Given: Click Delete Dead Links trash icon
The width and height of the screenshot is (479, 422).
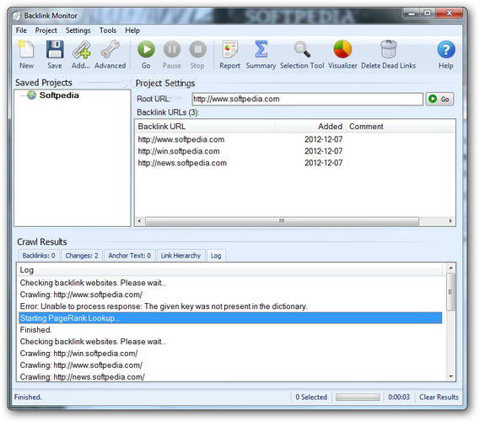Looking at the screenshot, I should click(388, 50).
